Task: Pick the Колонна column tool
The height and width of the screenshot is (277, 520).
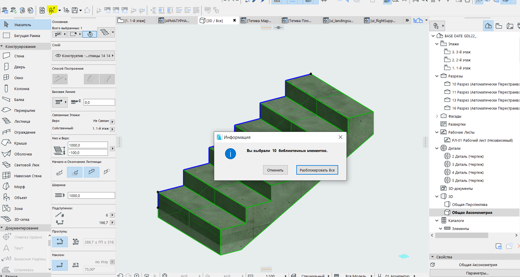Action: [x=25, y=89]
